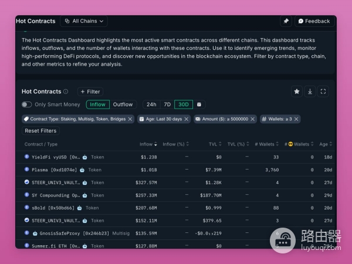Remove the Age: Last 30 days filter
This screenshot has width=352, height=264.
pyautogui.click(x=187, y=119)
